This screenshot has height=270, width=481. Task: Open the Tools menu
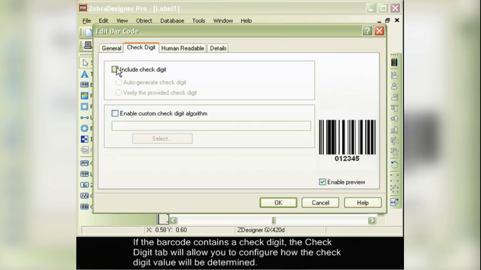(x=199, y=21)
